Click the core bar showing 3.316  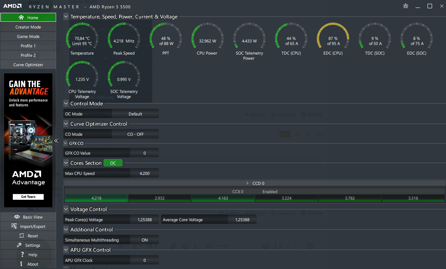[413, 198]
